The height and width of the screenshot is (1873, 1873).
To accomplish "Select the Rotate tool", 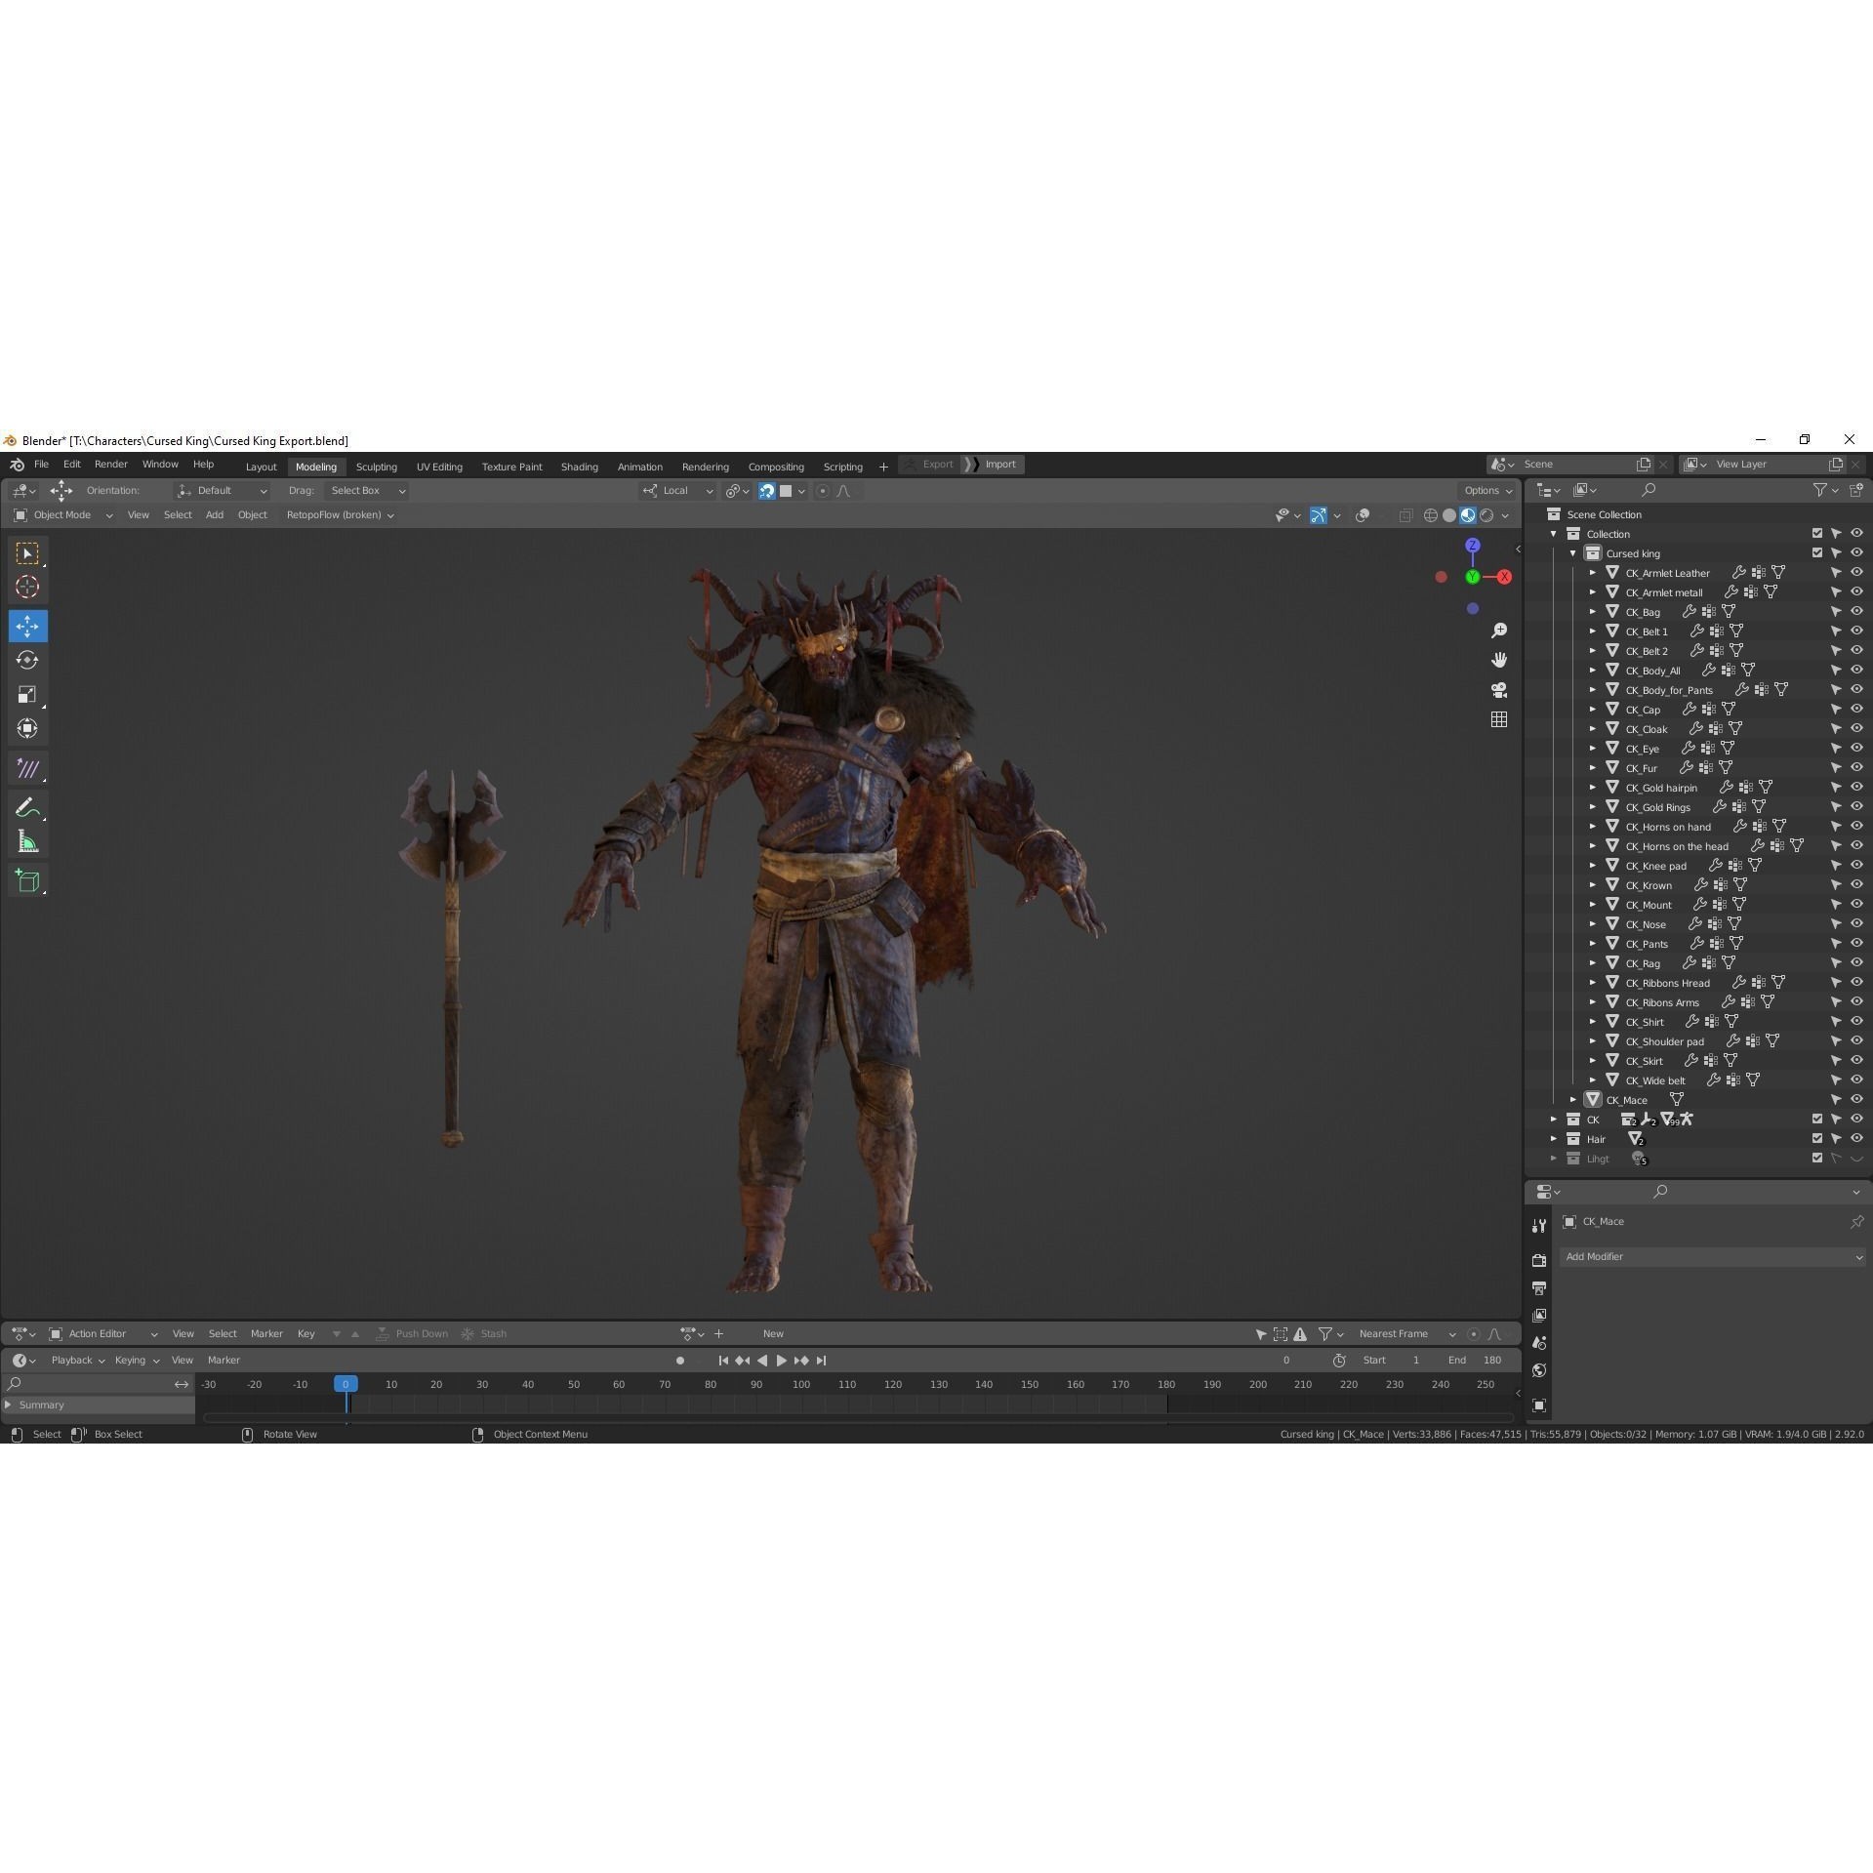I will coord(27,660).
